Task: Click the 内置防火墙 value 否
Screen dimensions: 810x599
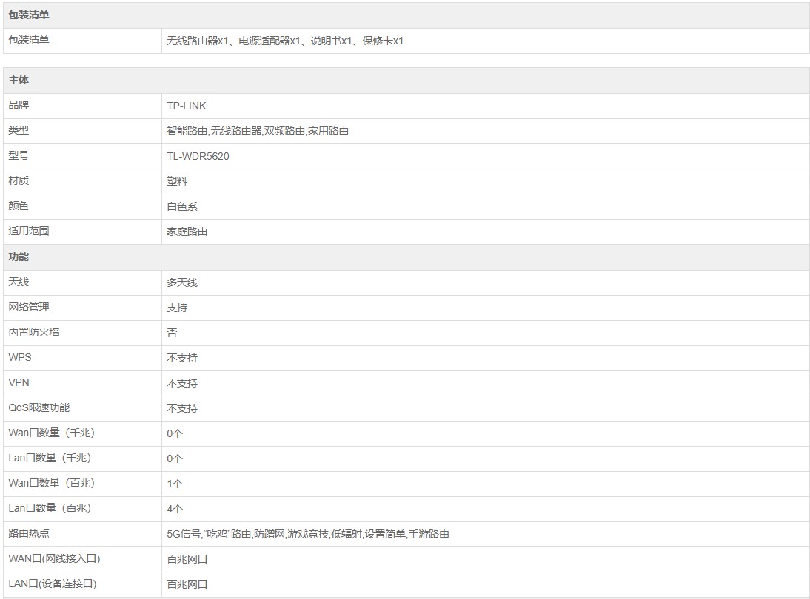Action: point(172,333)
